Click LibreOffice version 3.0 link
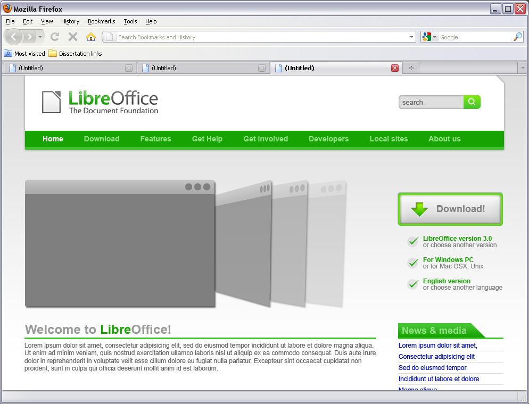The image size is (529, 404). (x=458, y=239)
